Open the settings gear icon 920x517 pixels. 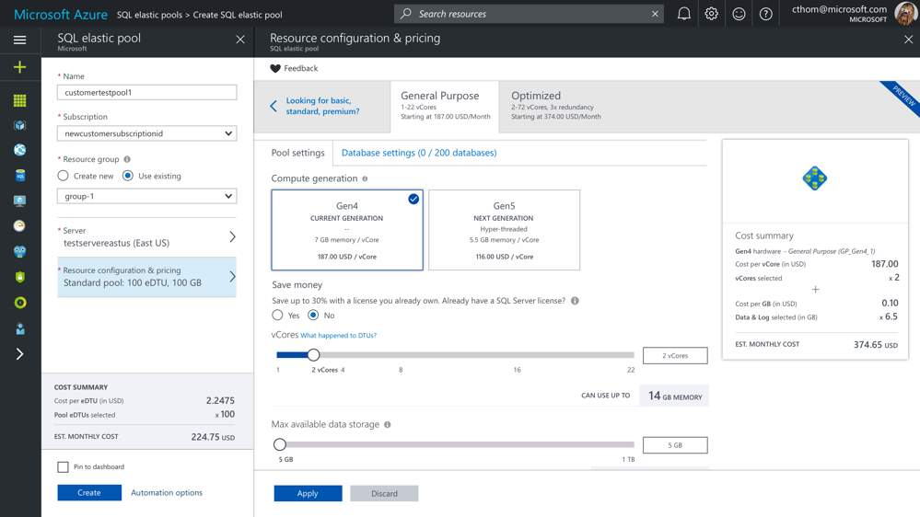(x=711, y=14)
